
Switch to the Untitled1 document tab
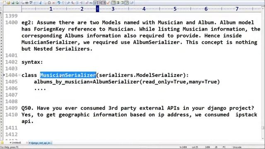click(x=15, y=143)
